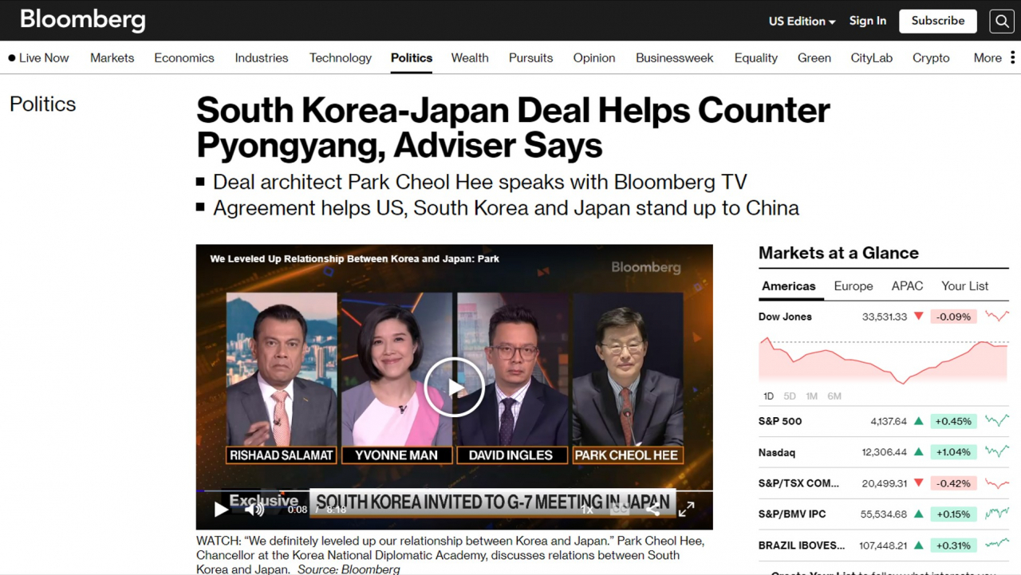Image resolution: width=1021 pixels, height=575 pixels.
Task: Click the Nasdaq sparkline icon
Action: 997,452
